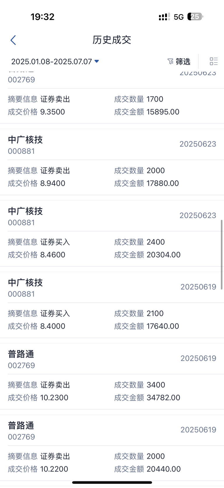Open 普路通 sell record priced 10.2200
This screenshot has height=488, width=224.
pos(112,448)
